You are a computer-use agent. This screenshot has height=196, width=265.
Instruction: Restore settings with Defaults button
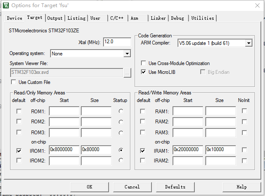click(x=175, y=187)
